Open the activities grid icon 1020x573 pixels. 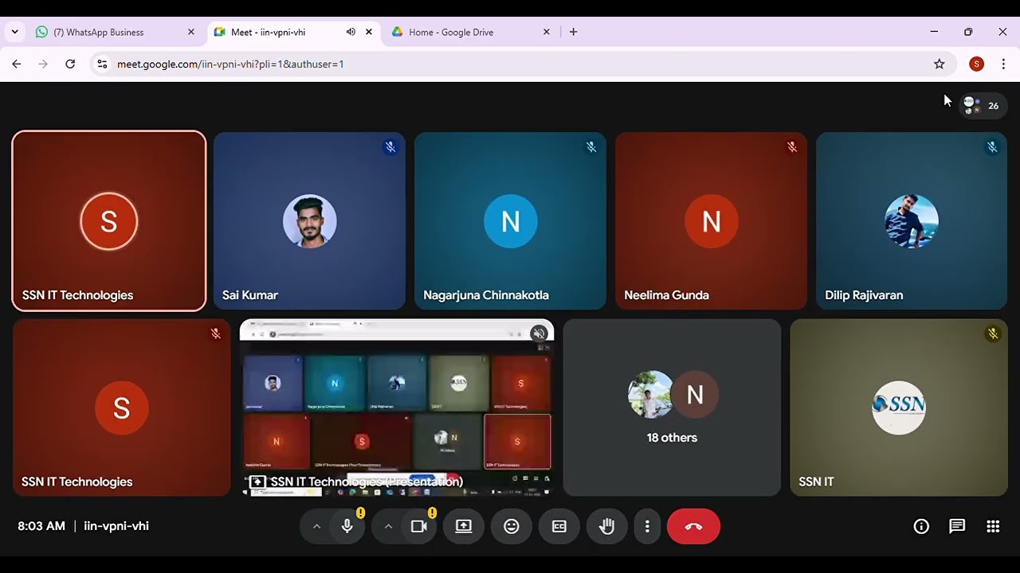tap(993, 526)
